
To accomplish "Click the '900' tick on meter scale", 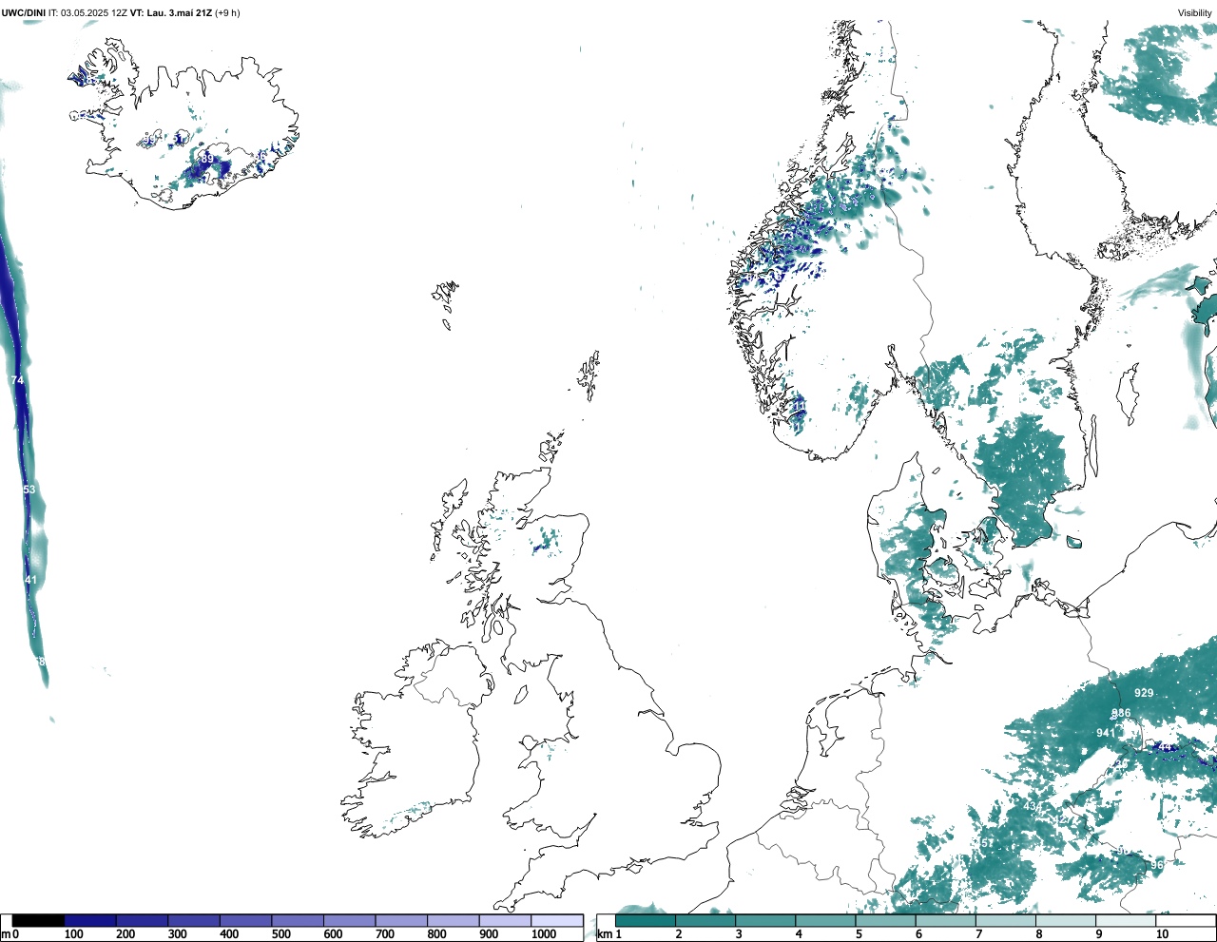I will [x=488, y=934].
